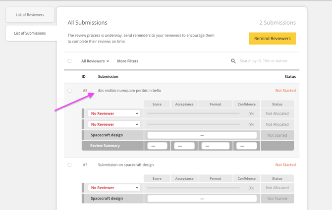Click the Review Summary confidence field
The width and height of the screenshot is (332, 210).
(x=246, y=146)
